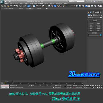Click the Sphere primitive button
Screen dimensions: 103x103
[x=91, y=25]
